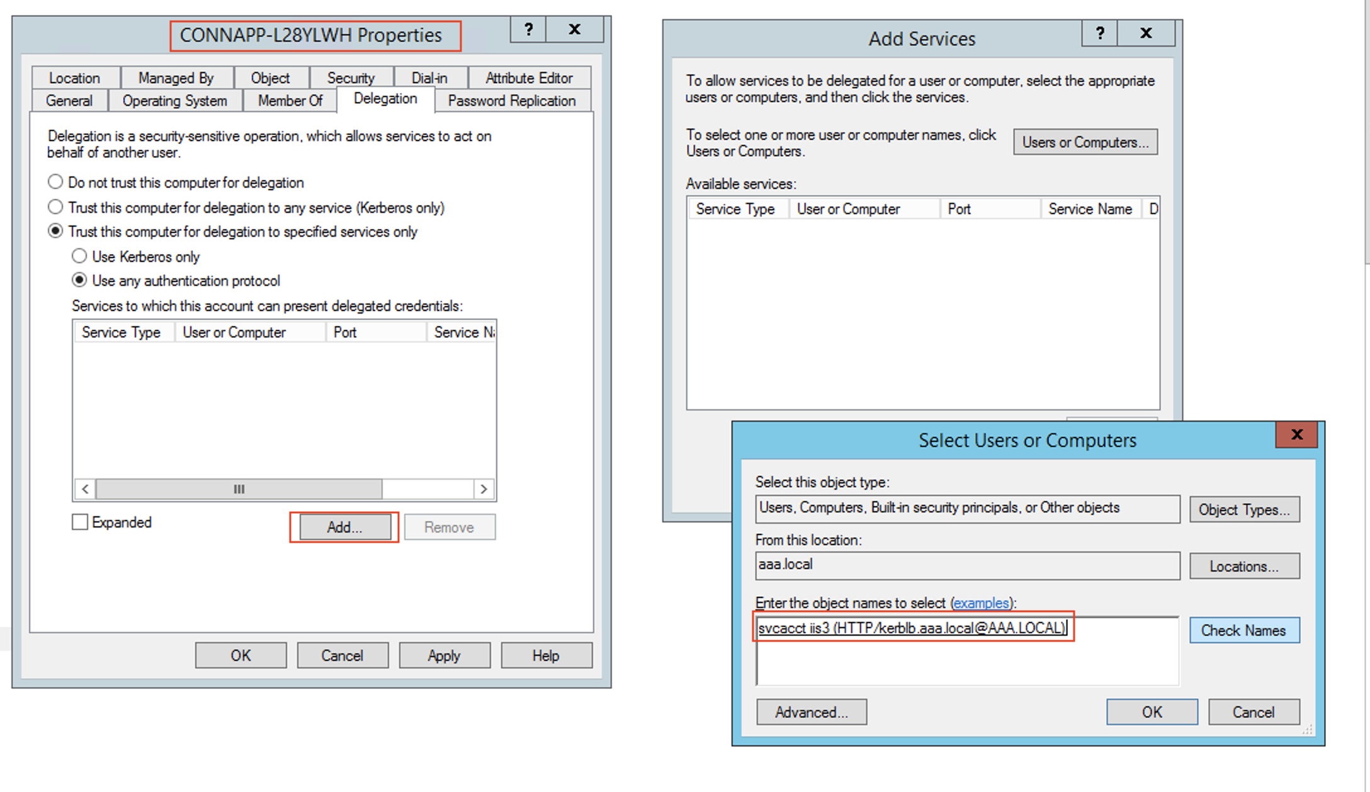
Task: Open the Locations browser
Action: [1244, 566]
